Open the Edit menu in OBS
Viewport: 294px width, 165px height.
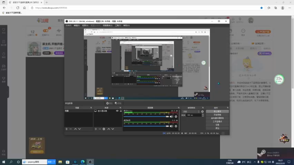(x=77, y=25)
